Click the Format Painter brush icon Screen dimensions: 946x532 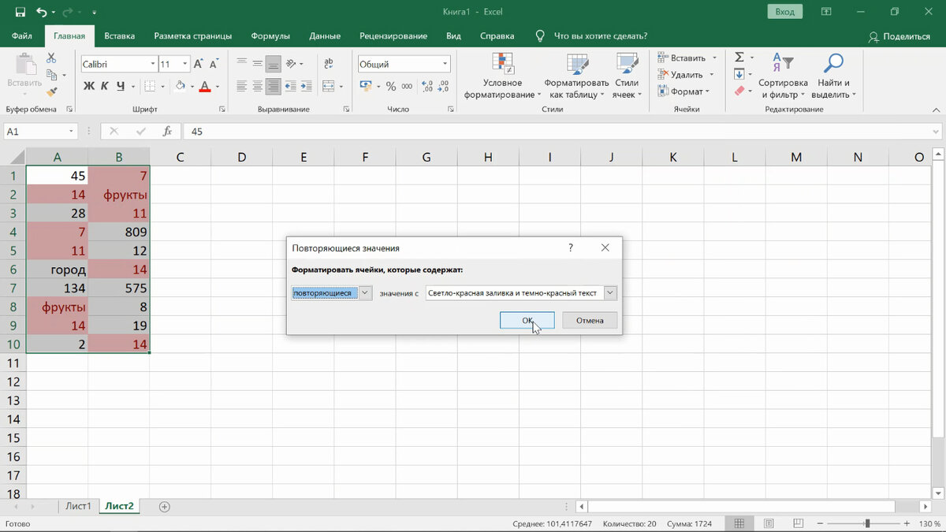coord(51,93)
